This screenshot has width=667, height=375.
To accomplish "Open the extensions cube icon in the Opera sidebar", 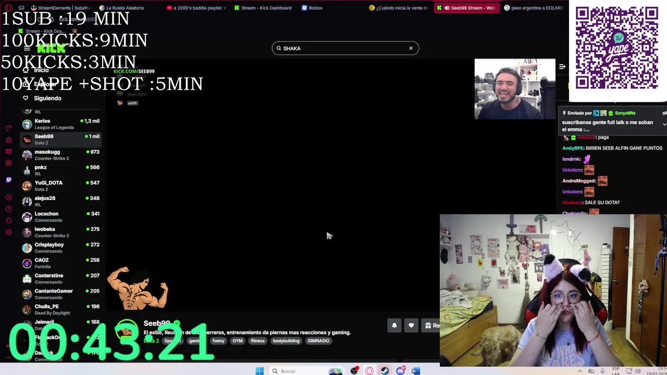I will (8, 220).
